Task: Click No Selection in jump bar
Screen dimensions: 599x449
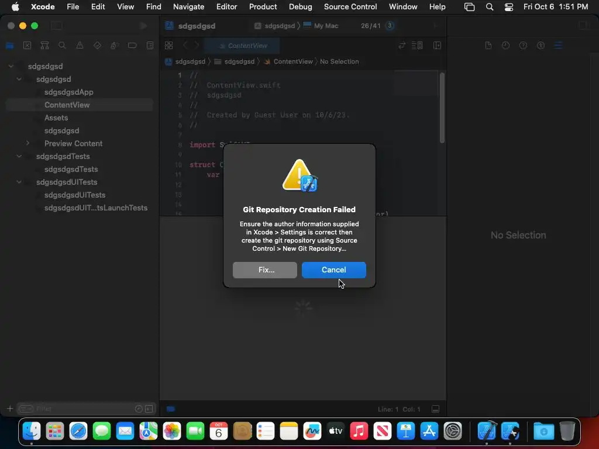Action: point(339,61)
